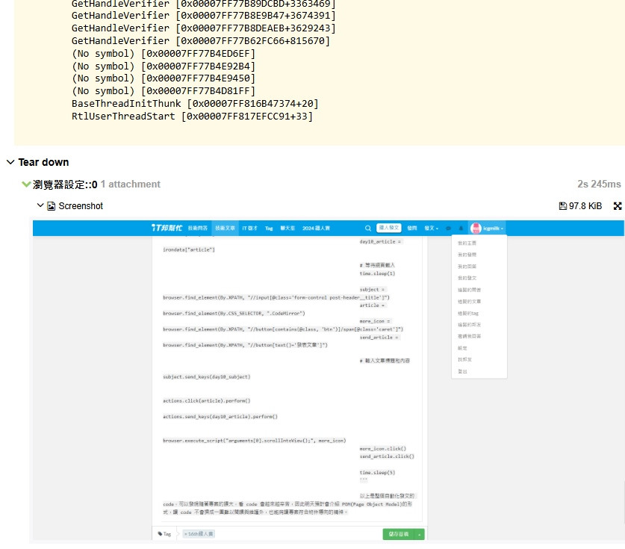Click the line "GetHandleVerifier [0x00007FF77B62FC66+815670]"

coord(201,40)
